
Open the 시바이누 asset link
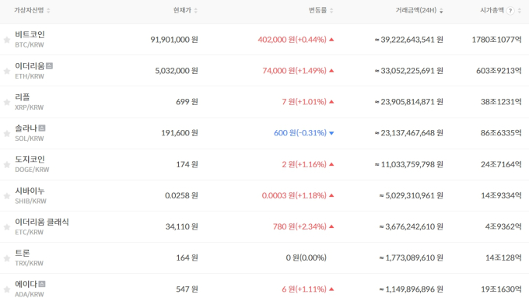point(30,191)
